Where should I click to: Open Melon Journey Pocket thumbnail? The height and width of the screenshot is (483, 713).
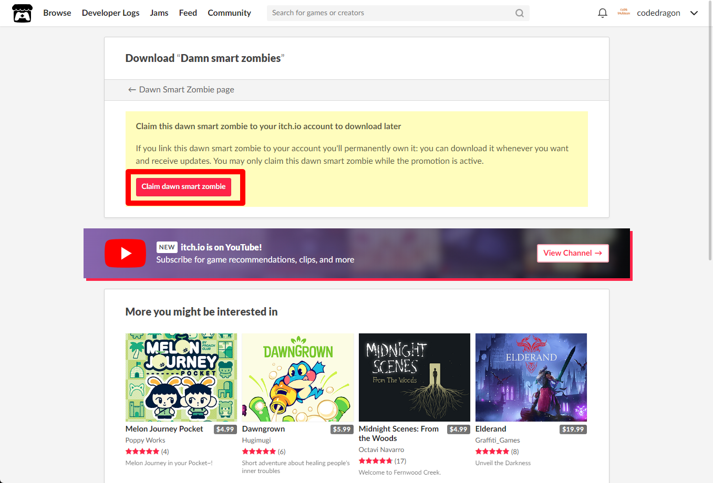pyautogui.click(x=181, y=377)
